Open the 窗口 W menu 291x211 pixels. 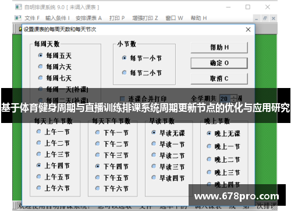174,18
